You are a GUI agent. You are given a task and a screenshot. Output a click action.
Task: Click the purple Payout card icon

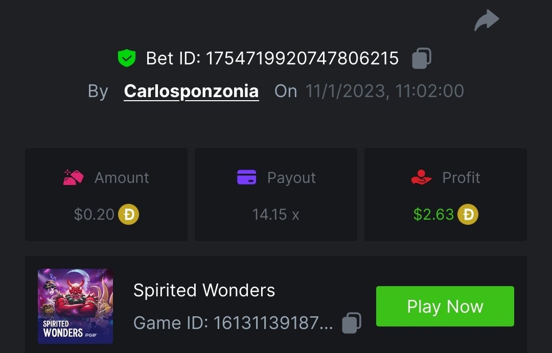point(247,178)
